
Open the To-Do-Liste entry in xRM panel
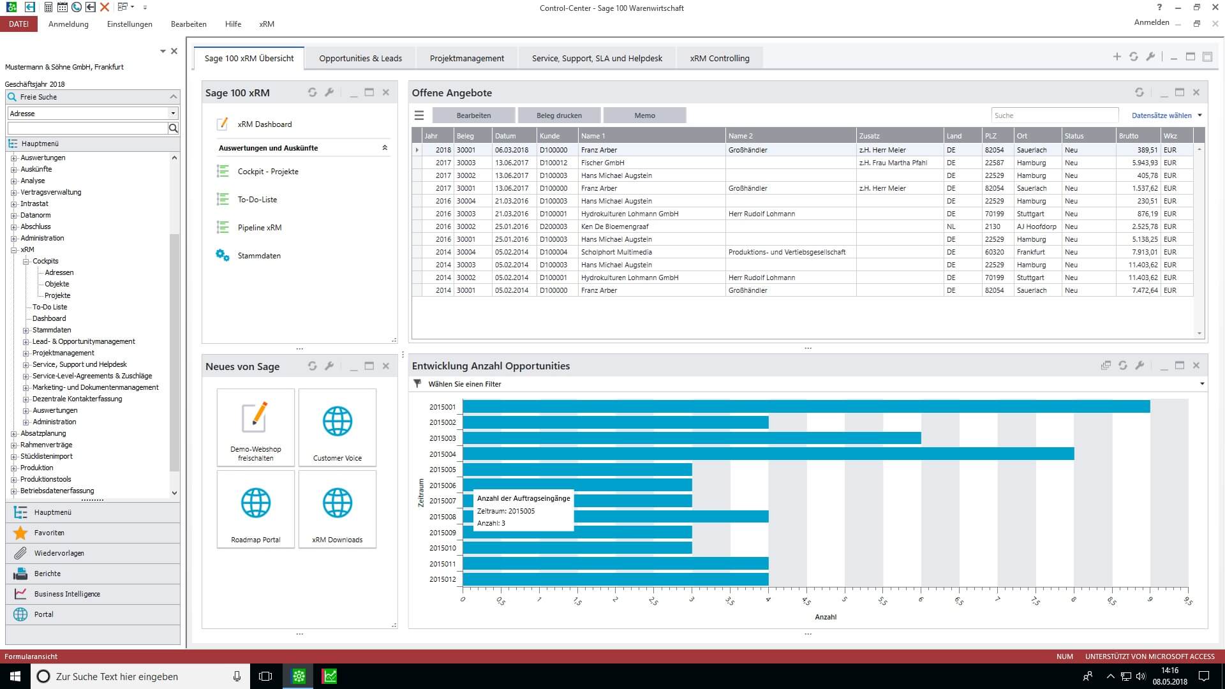tap(257, 200)
